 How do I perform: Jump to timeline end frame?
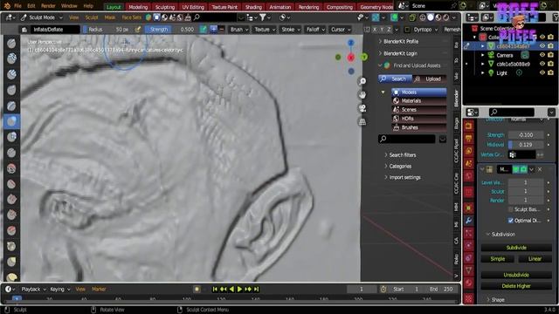point(256,289)
